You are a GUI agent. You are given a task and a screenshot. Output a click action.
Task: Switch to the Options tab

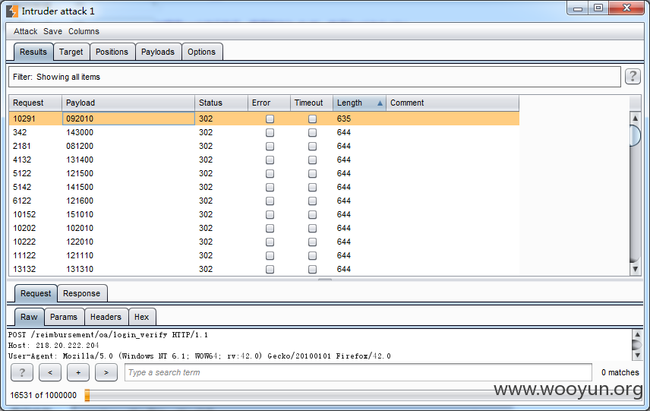click(201, 52)
